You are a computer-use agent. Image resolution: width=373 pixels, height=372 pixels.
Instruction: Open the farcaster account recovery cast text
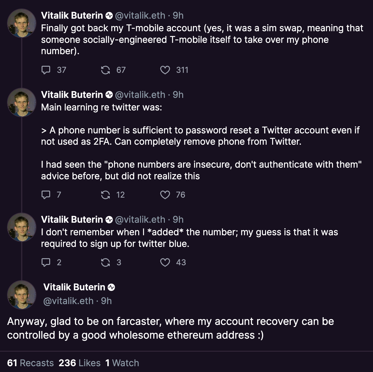point(170,328)
